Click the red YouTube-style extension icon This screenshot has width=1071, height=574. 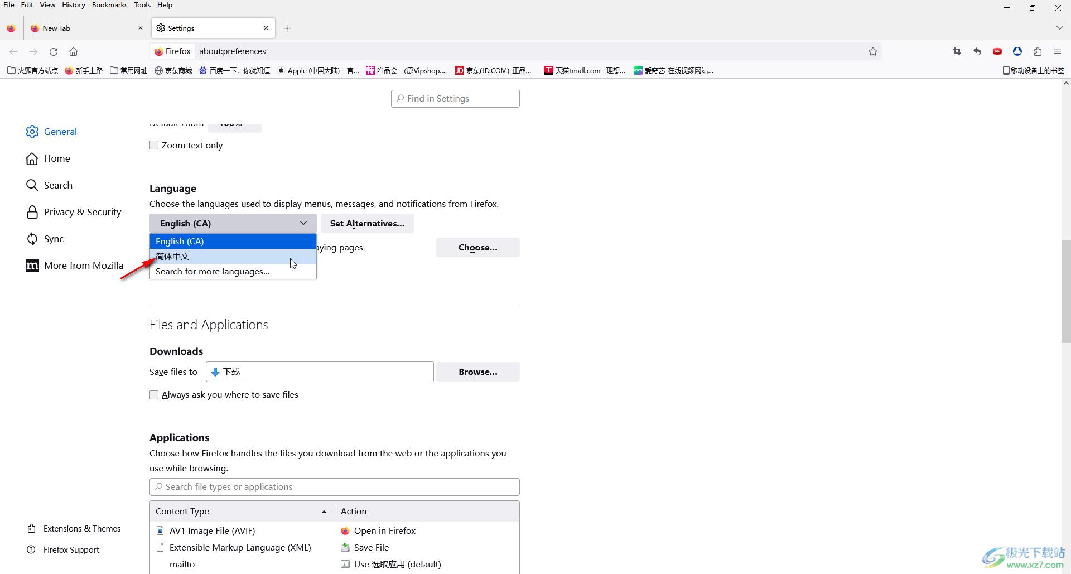[x=997, y=51]
